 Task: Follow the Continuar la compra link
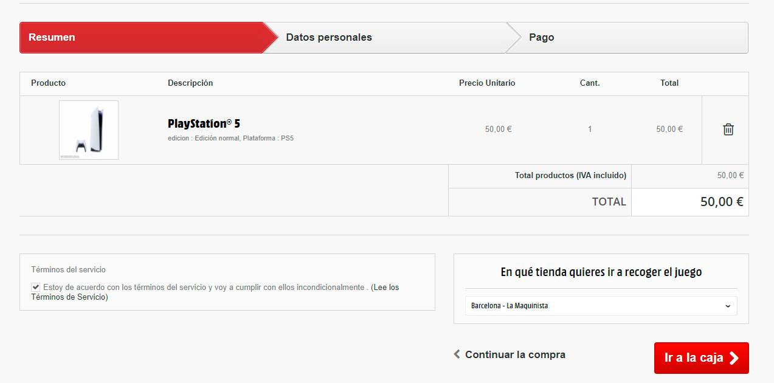515,354
